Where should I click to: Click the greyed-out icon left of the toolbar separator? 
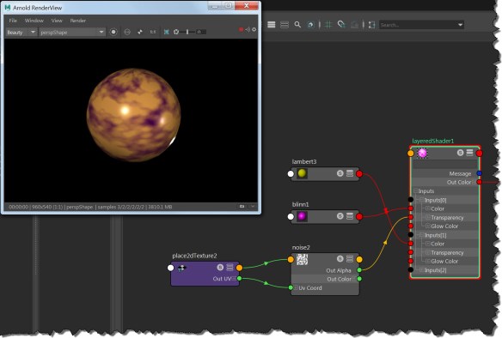[354, 25]
